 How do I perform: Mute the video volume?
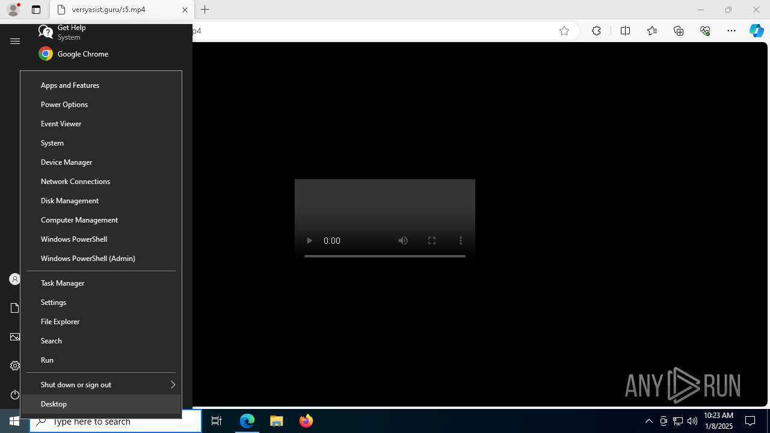click(403, 241)
